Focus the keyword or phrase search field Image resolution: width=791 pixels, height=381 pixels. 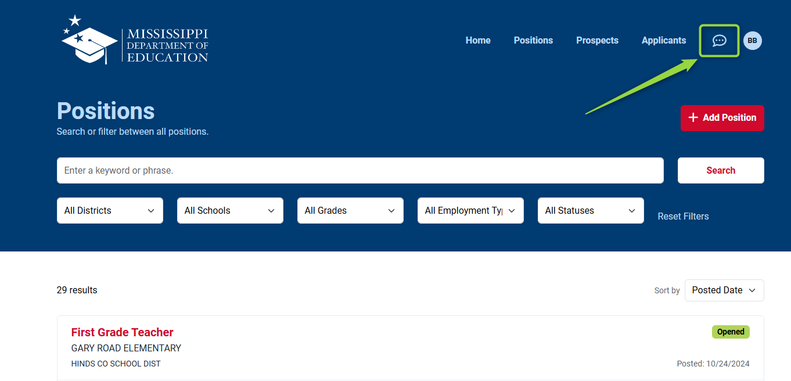360,171
